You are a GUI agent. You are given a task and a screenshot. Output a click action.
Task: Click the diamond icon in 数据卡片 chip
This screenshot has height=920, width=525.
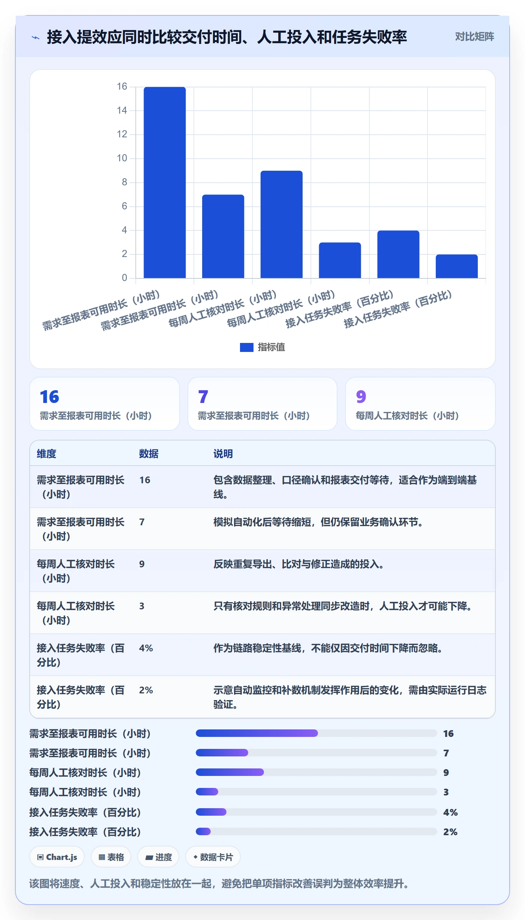195,857
